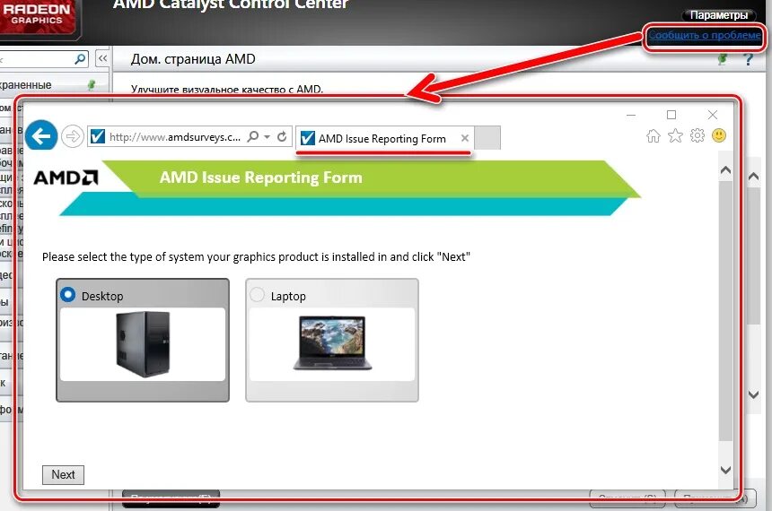The image size is (772, 511).
Task: Open Favorites star icon
Action: (675, 135)
